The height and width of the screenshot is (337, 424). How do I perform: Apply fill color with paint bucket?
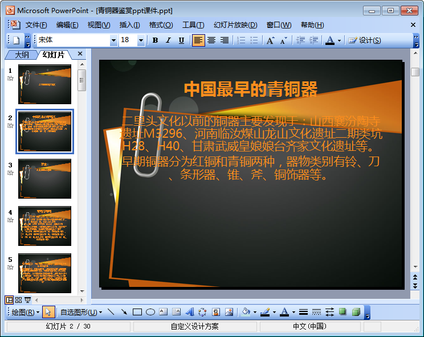point(246,312)
